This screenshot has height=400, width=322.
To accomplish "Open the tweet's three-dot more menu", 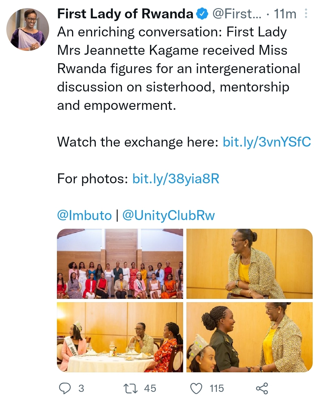I will pyautogui.click(x=306, y=14).
